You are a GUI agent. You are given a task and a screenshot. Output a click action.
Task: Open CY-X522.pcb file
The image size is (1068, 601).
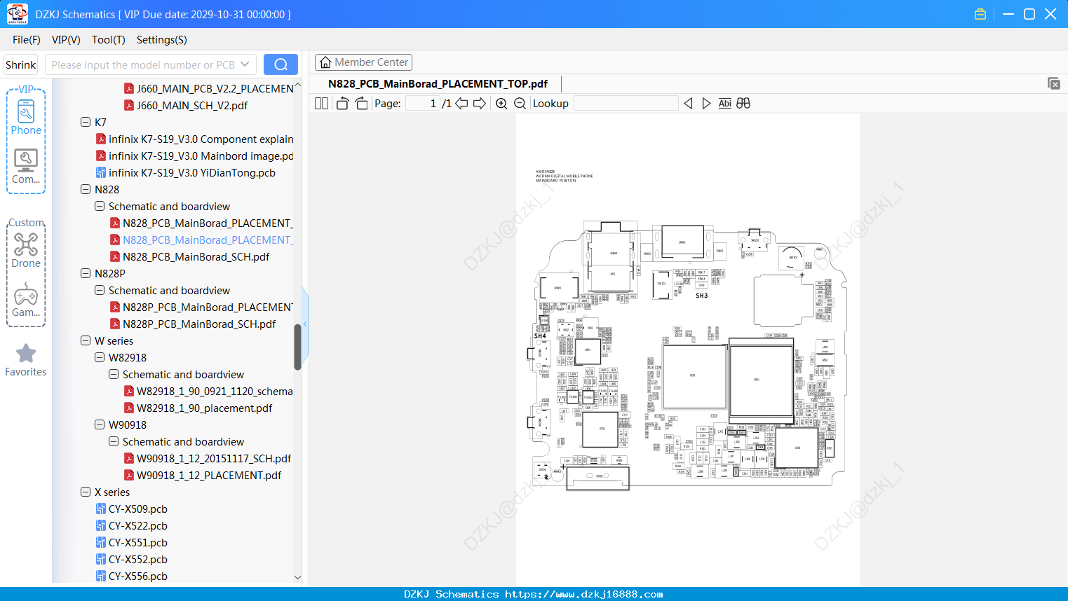[132, 525]
